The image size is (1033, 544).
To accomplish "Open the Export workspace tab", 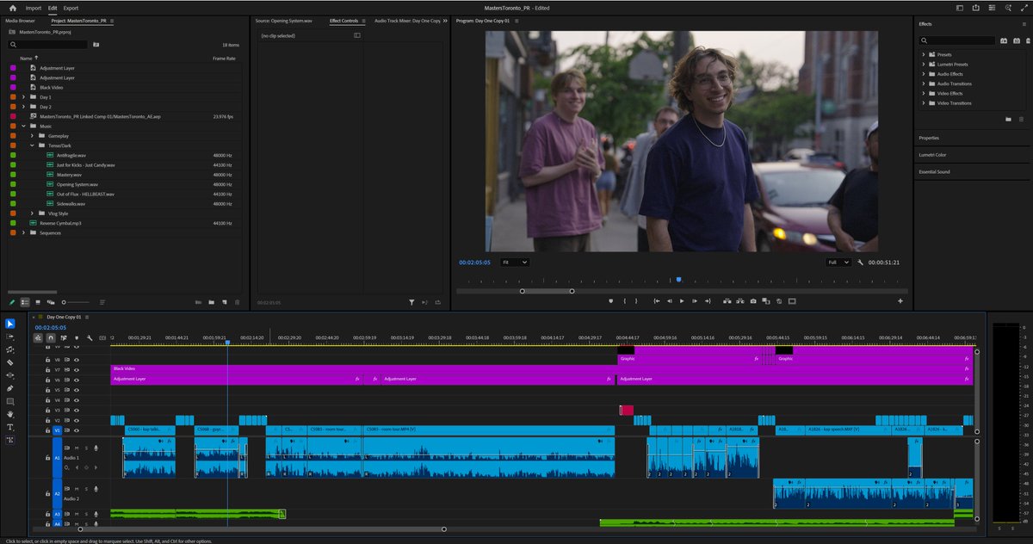I will tap(71, 8).
